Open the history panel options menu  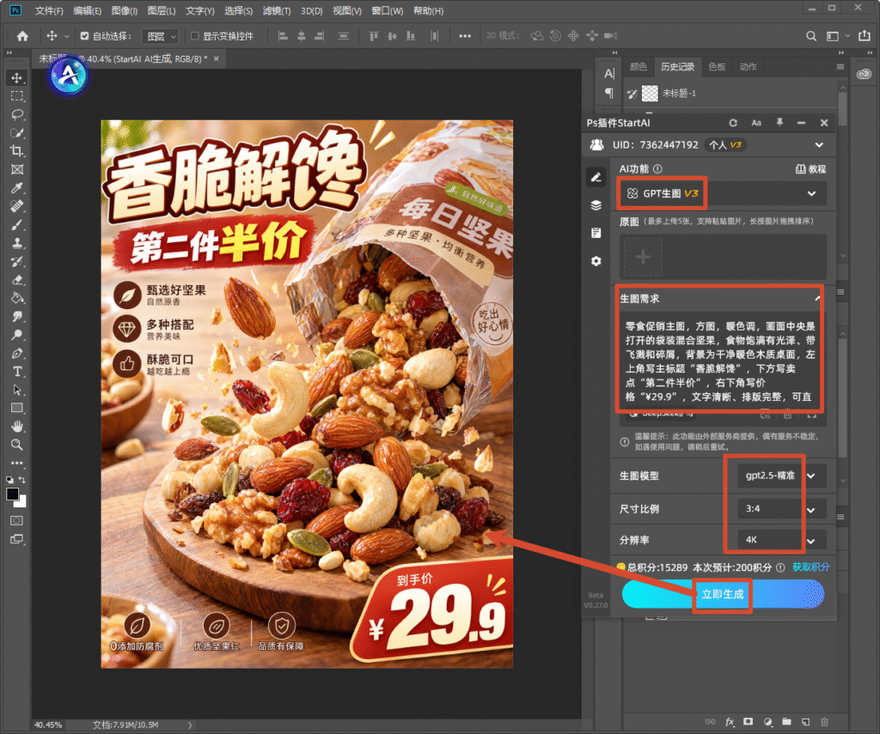[x=840, y=67]
